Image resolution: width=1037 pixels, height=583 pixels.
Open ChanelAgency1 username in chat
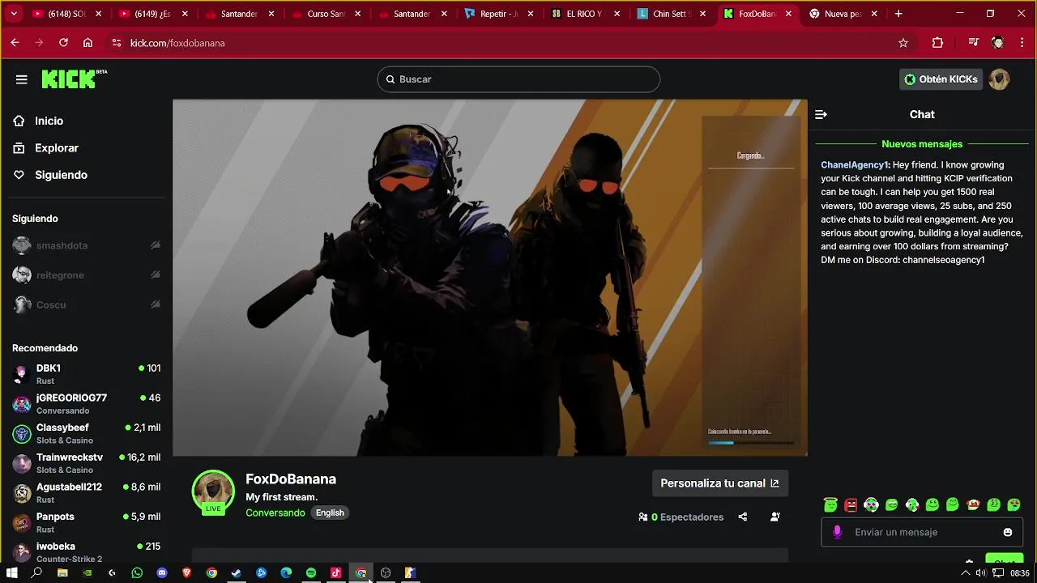[x=855, y=165]
